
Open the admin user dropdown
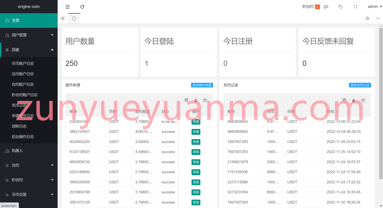point(375,7)
